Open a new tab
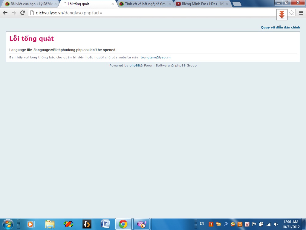Screen dimensions: 306x230 [x=237, y=4]
